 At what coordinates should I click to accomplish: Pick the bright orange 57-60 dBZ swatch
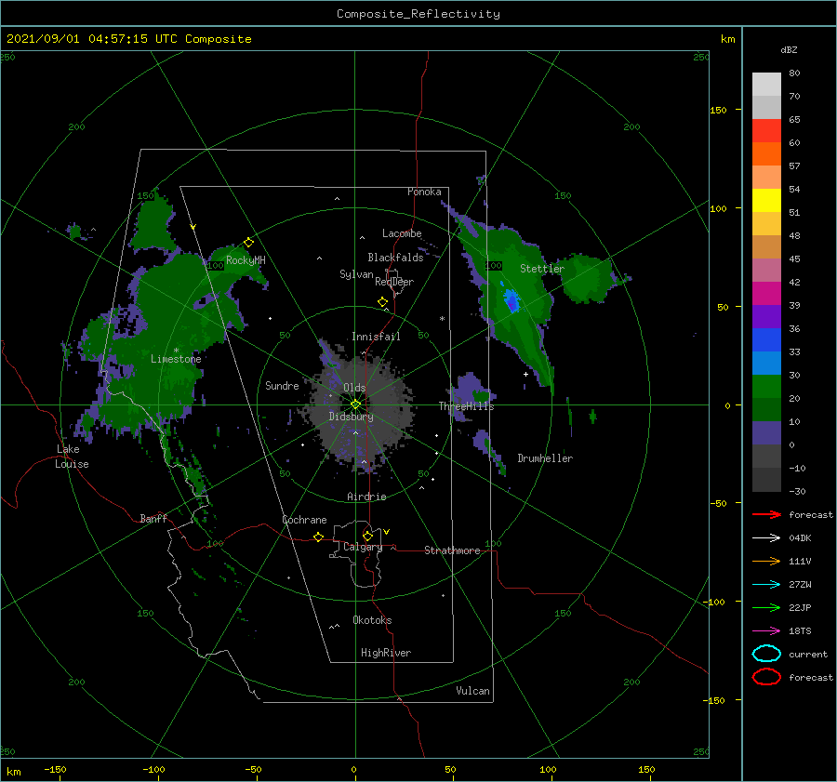[766, 154]
